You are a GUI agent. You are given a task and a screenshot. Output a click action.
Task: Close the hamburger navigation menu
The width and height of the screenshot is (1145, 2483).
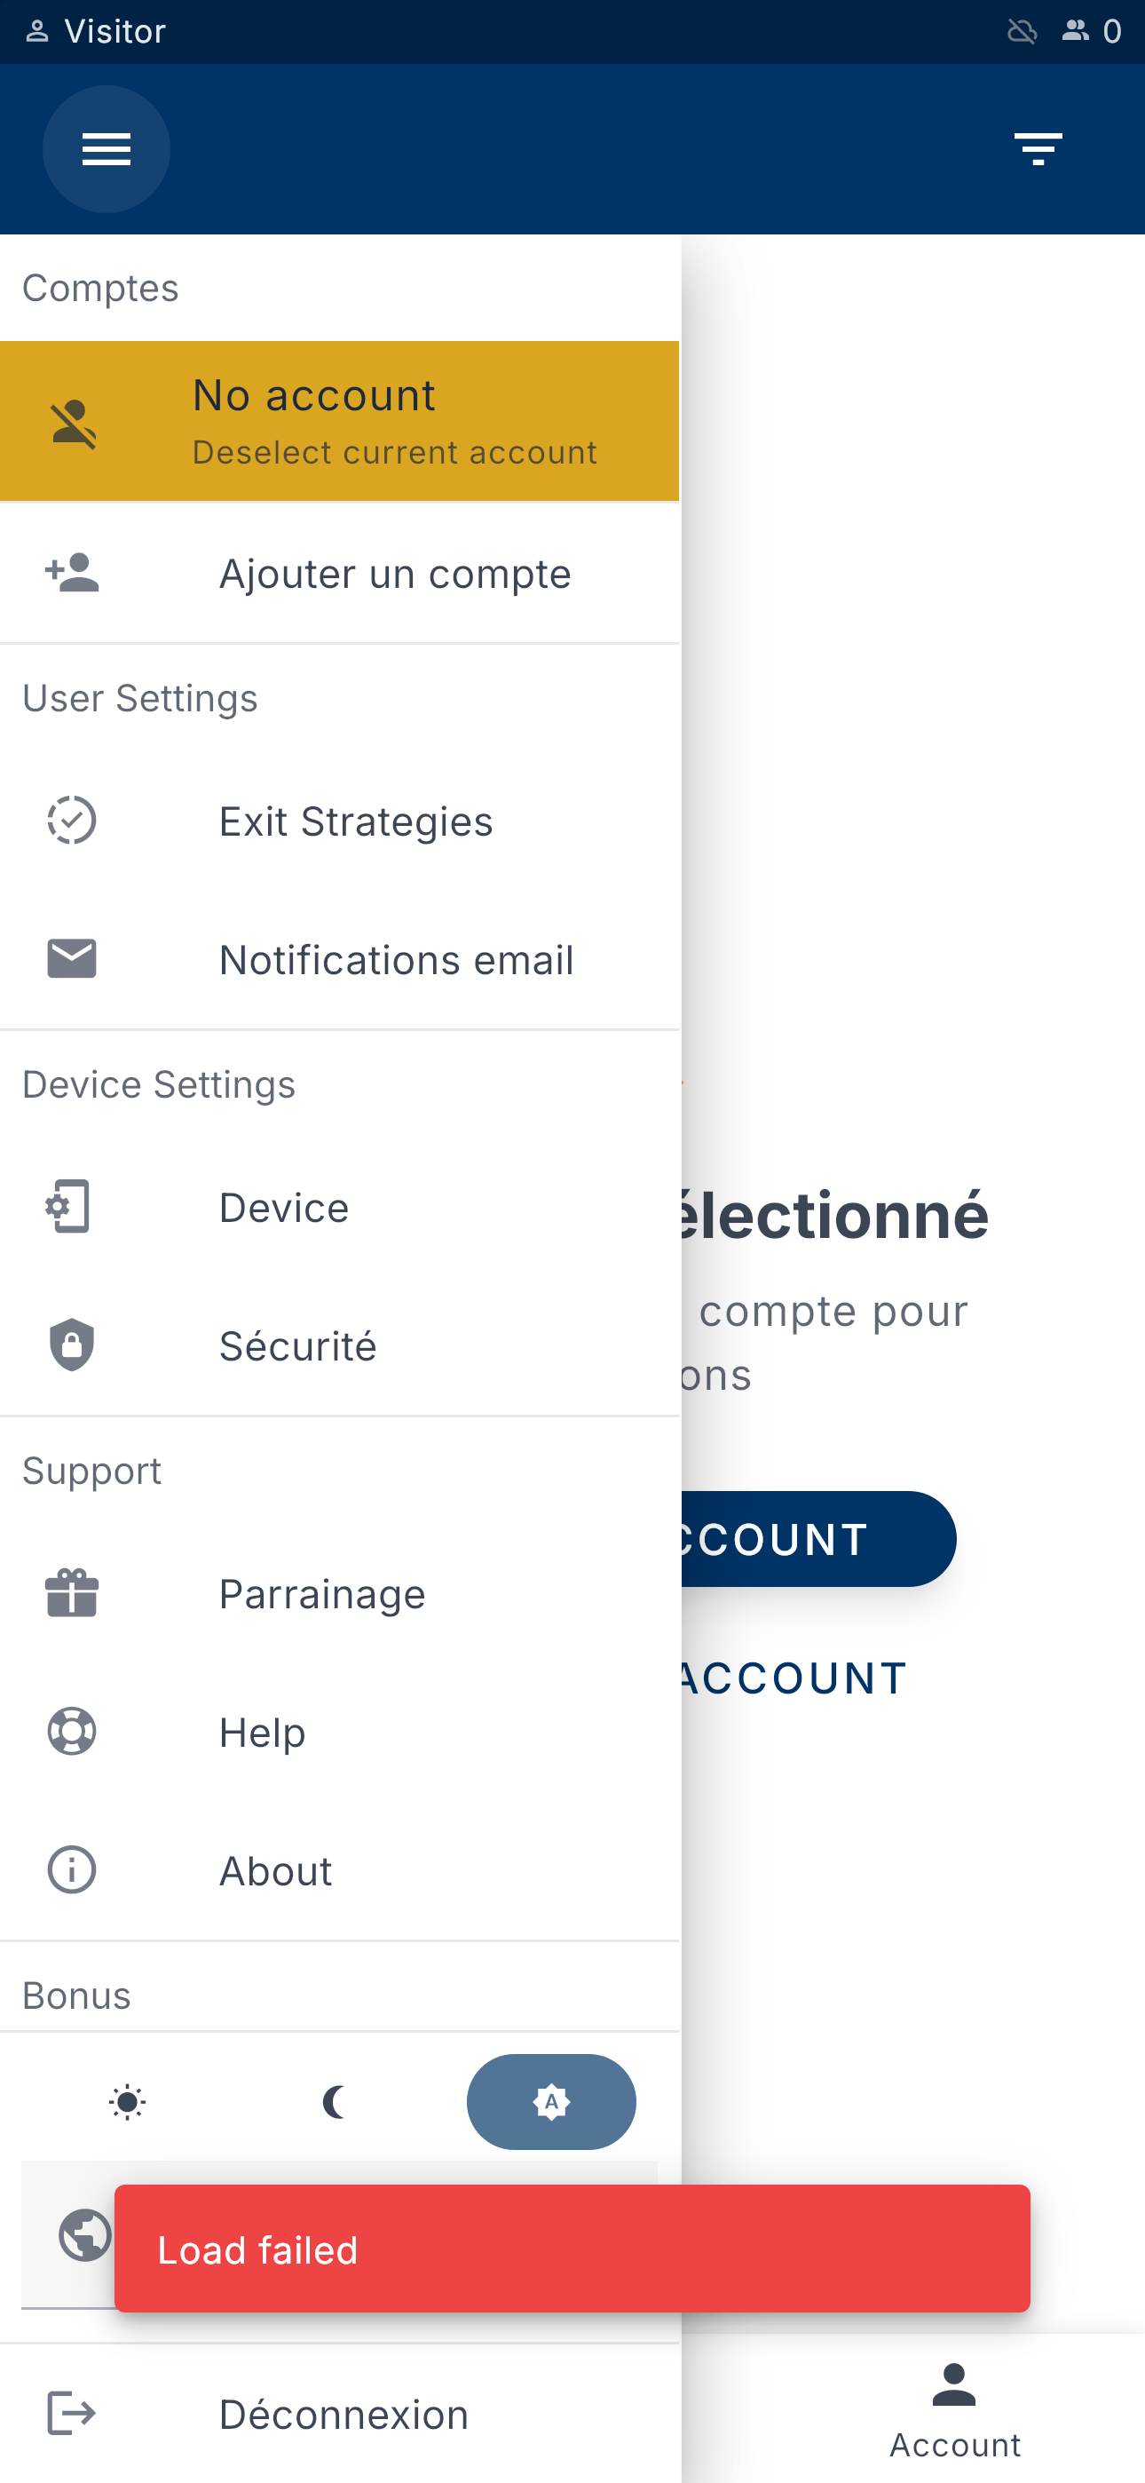[x=106, y=149]
